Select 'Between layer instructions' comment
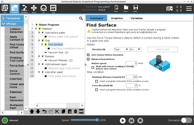The image size is (194, 125). click(x=64, y=68)
